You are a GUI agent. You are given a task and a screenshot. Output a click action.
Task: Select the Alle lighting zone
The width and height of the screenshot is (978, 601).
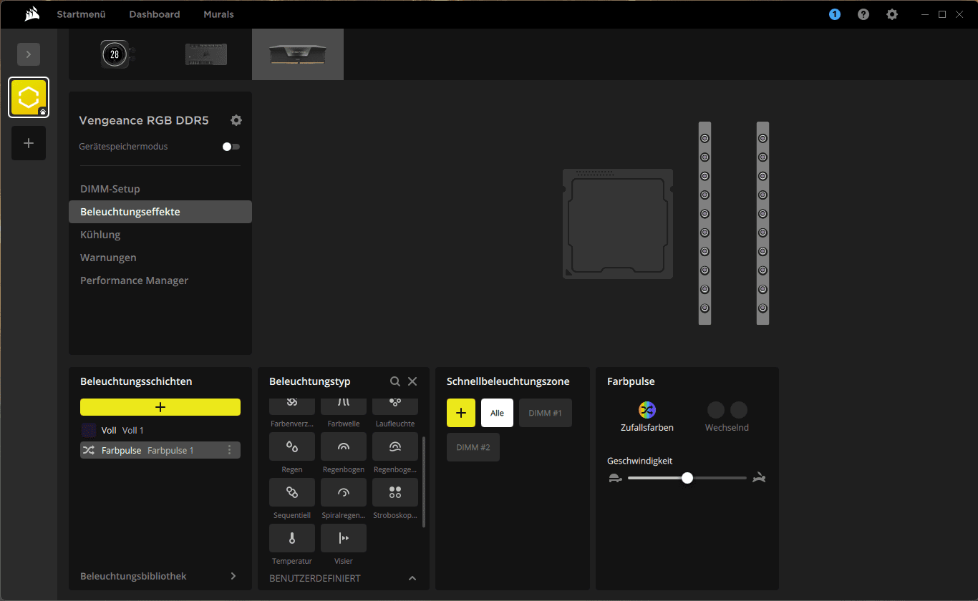point(497,413)
